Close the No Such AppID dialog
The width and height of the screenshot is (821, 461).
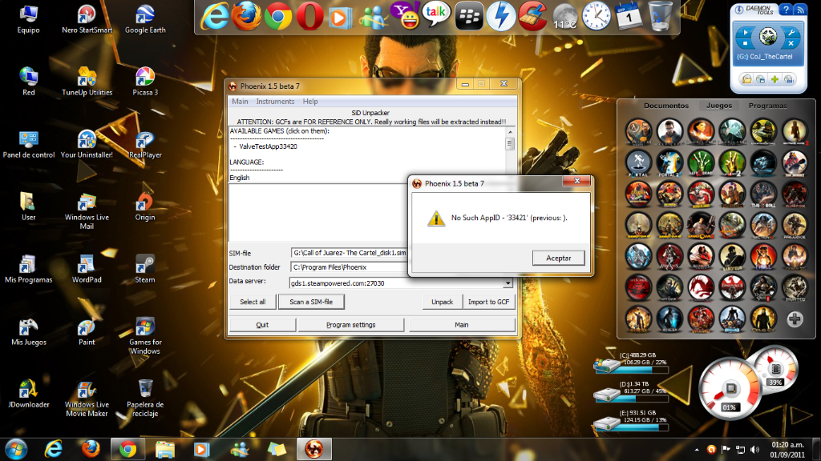[577, 181]
